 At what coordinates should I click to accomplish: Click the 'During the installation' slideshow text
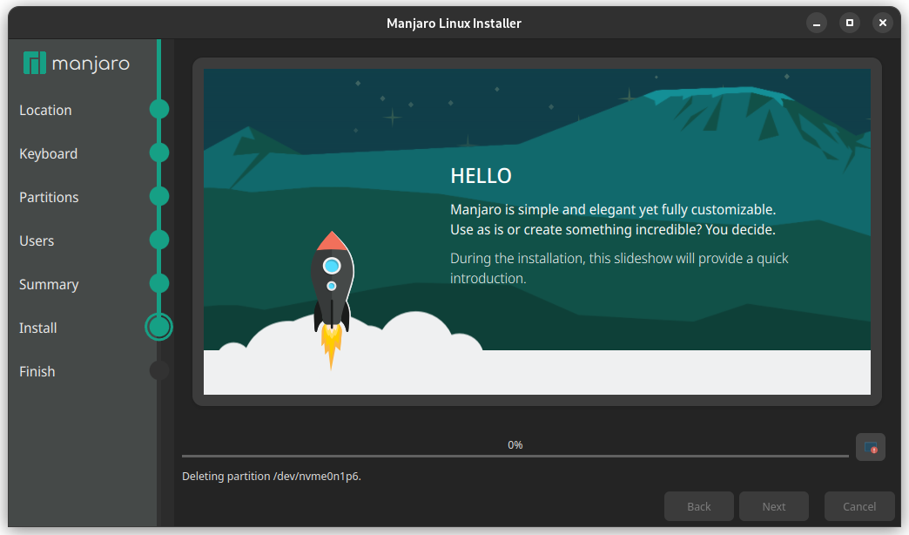pyautogui.click(x=619, y=268)
